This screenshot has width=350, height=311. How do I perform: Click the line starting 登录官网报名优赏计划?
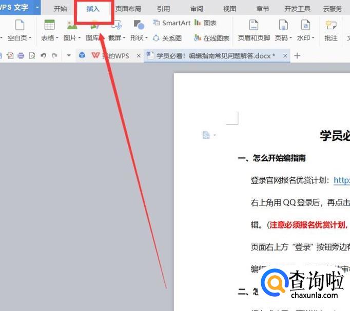[300, 180]
